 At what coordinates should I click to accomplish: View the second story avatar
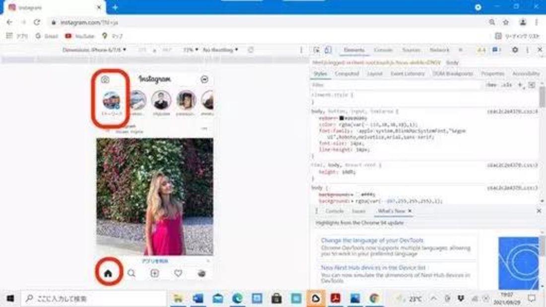[137, 100]
